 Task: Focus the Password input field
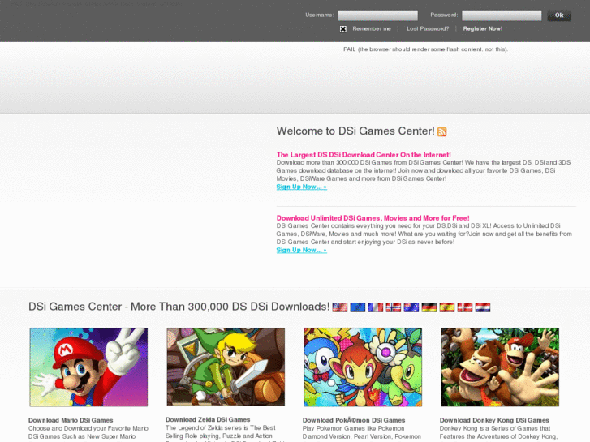click(x=502, y=15)
